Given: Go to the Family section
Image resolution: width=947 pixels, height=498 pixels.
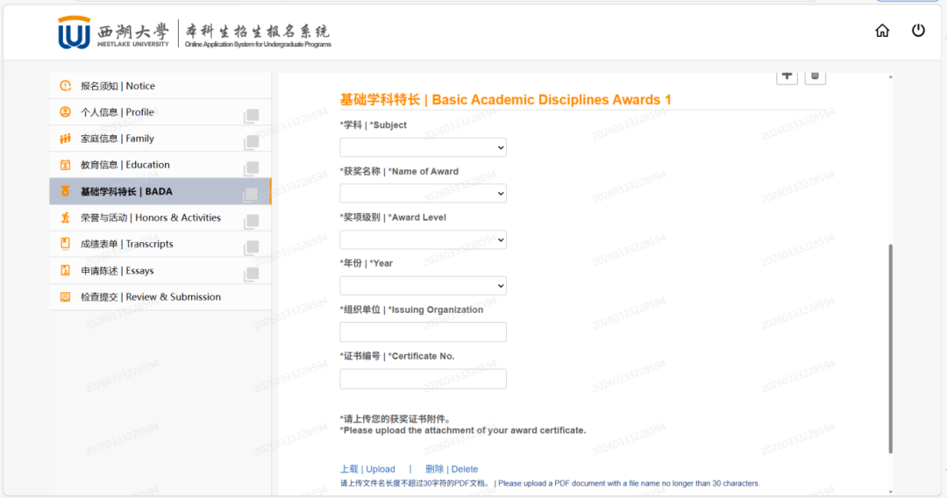Looking at the screenshot, I should pyautogui.click(x=160, y=139).
